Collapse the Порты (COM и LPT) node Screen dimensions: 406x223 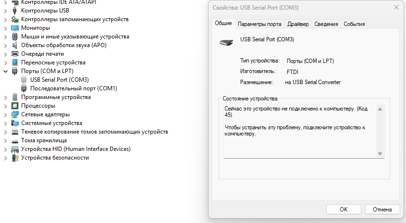pyautogui.click(x=5, y=71)
